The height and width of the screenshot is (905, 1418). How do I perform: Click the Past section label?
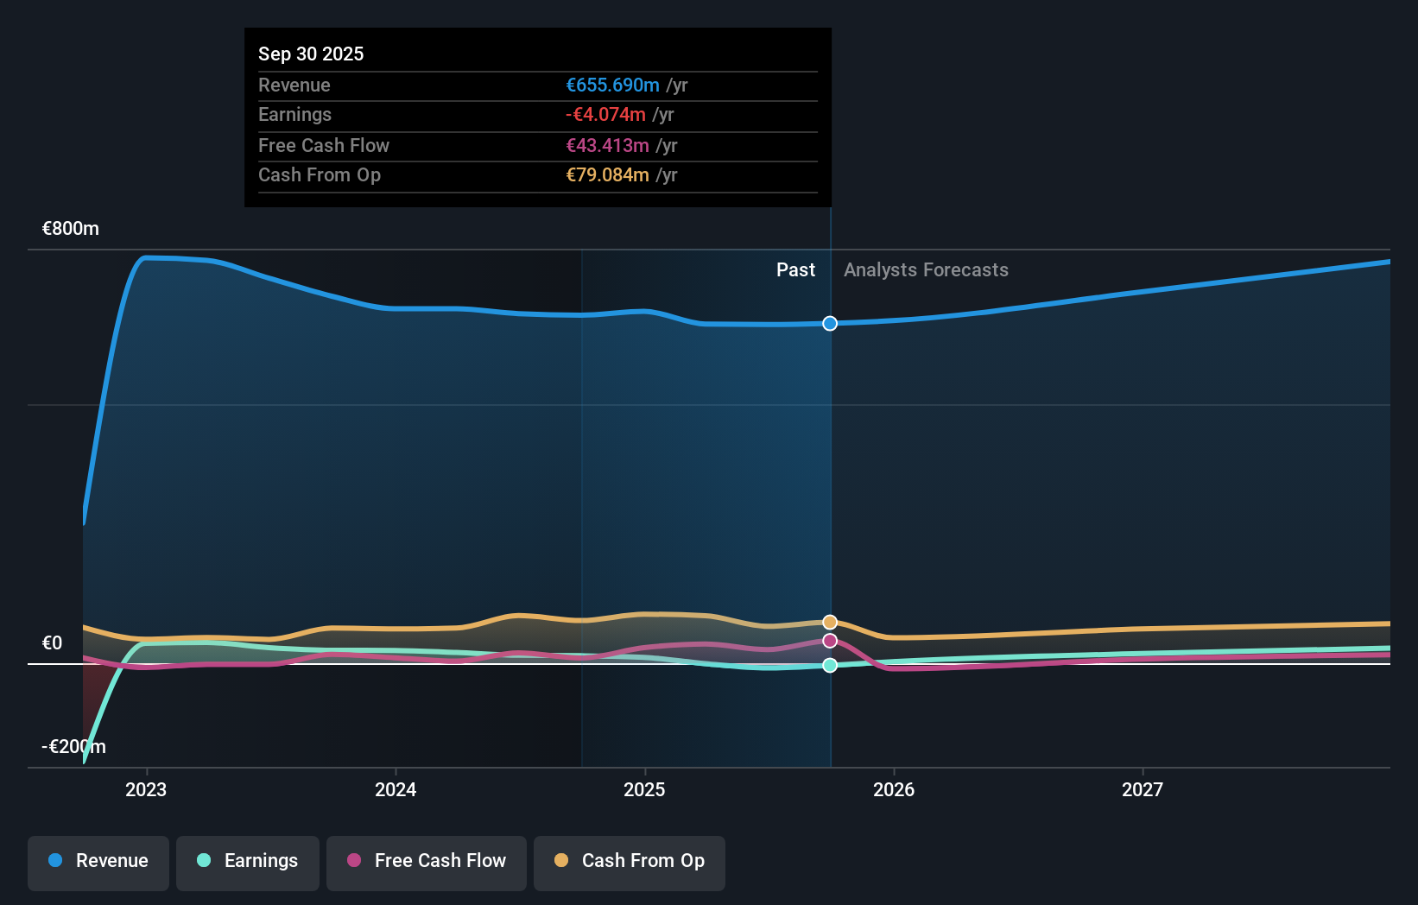(x=795, y=269)
